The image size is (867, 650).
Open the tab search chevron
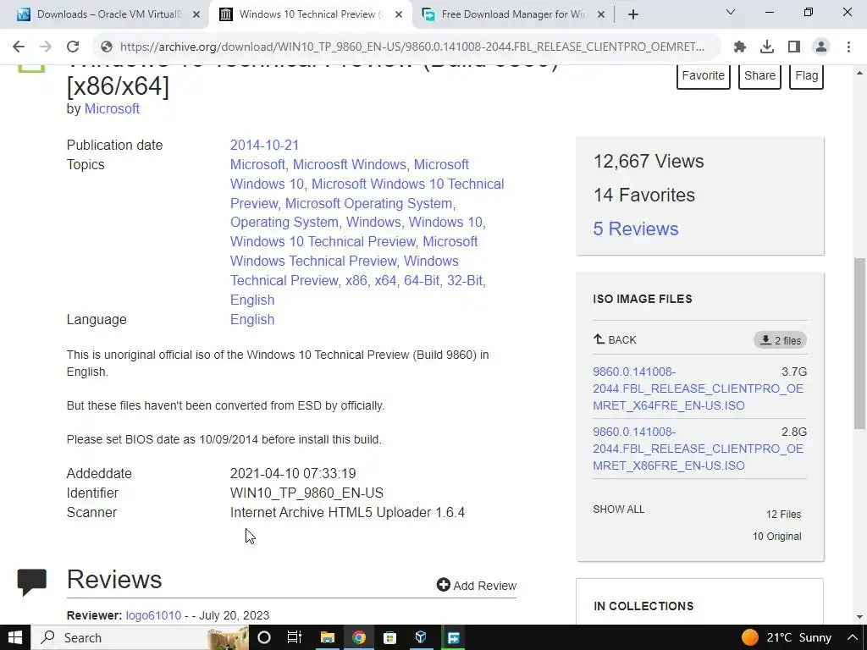731,12
